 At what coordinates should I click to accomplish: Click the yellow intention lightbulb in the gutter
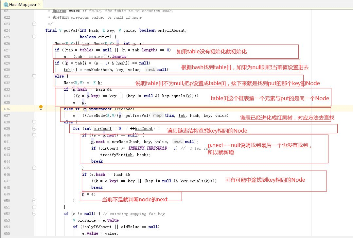click(41, 107)
